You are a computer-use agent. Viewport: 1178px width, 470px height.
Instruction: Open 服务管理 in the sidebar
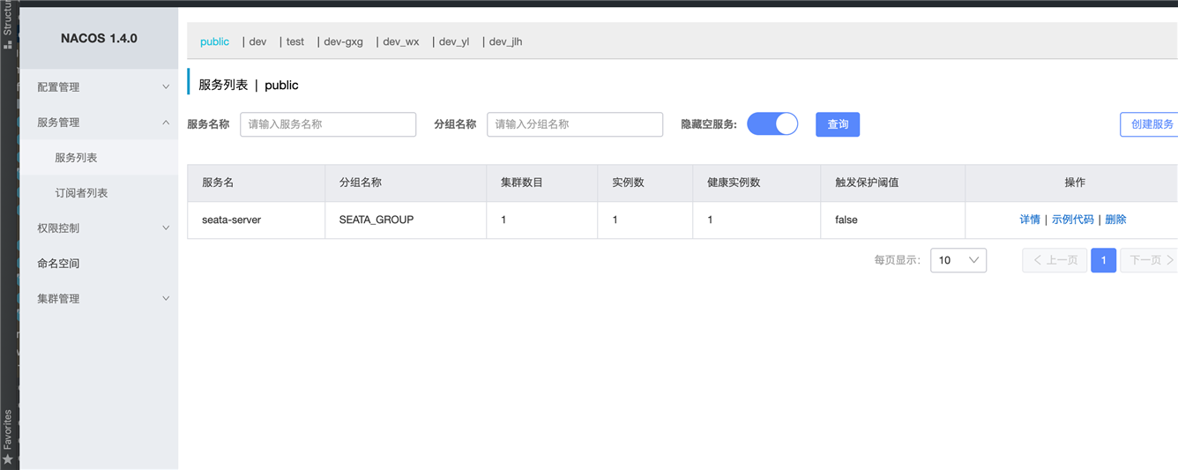click(99, 123)
